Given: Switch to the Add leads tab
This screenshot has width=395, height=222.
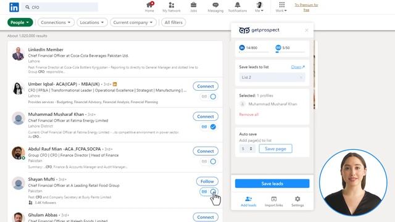Looking at the screenshot, I should click(248, 202).
